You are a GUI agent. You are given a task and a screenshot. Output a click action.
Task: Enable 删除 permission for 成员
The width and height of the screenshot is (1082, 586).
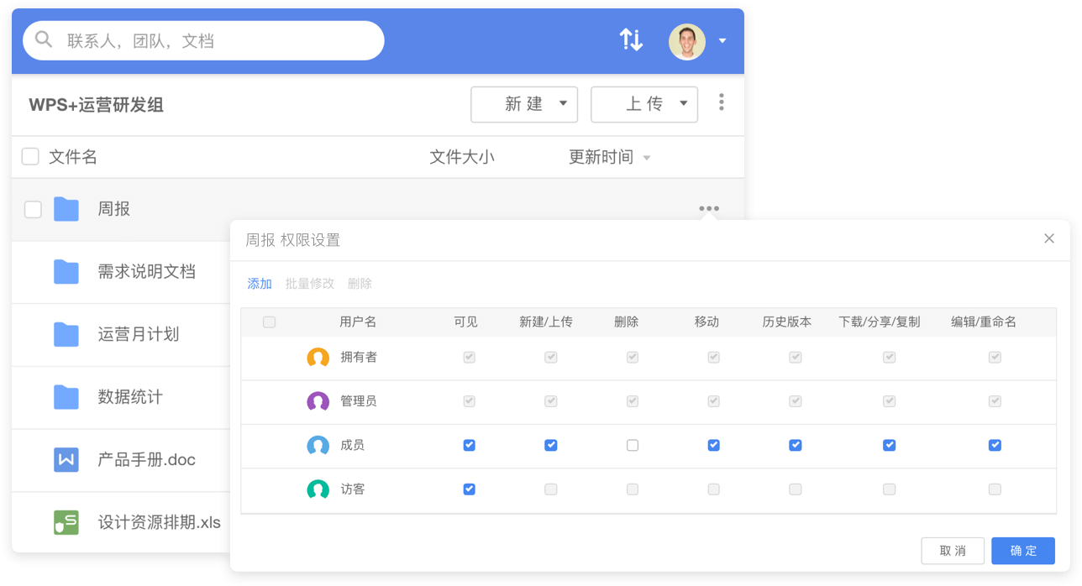click(632, 445)
